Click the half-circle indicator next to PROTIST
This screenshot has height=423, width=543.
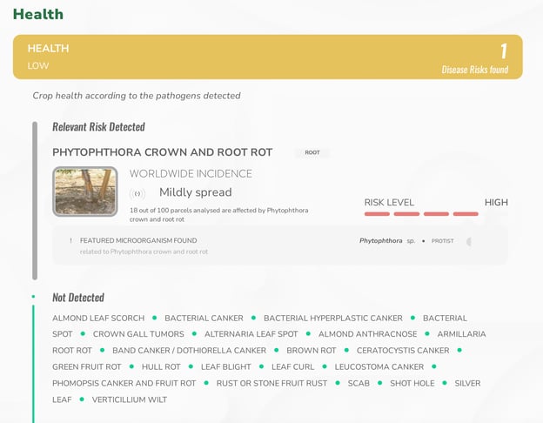[469, 241]
